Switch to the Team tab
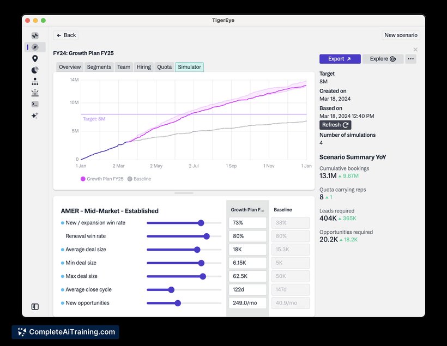Viewport: 447px width, 346px height. 124,67
